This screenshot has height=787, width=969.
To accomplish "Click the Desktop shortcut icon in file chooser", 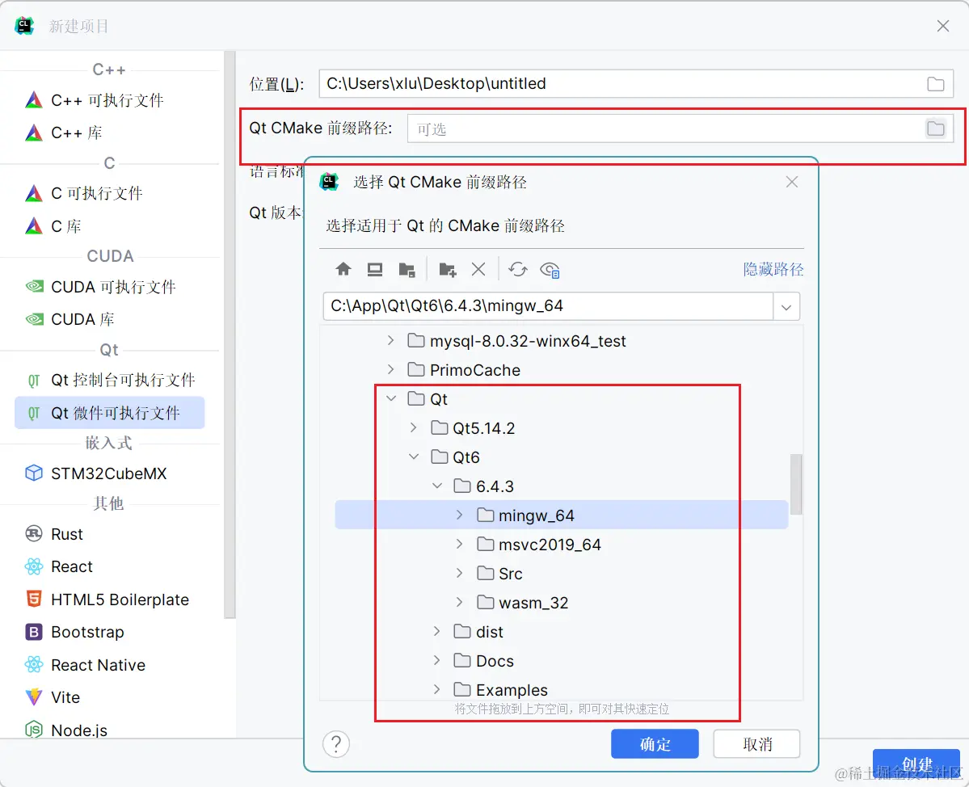I will tap(374, 269).
